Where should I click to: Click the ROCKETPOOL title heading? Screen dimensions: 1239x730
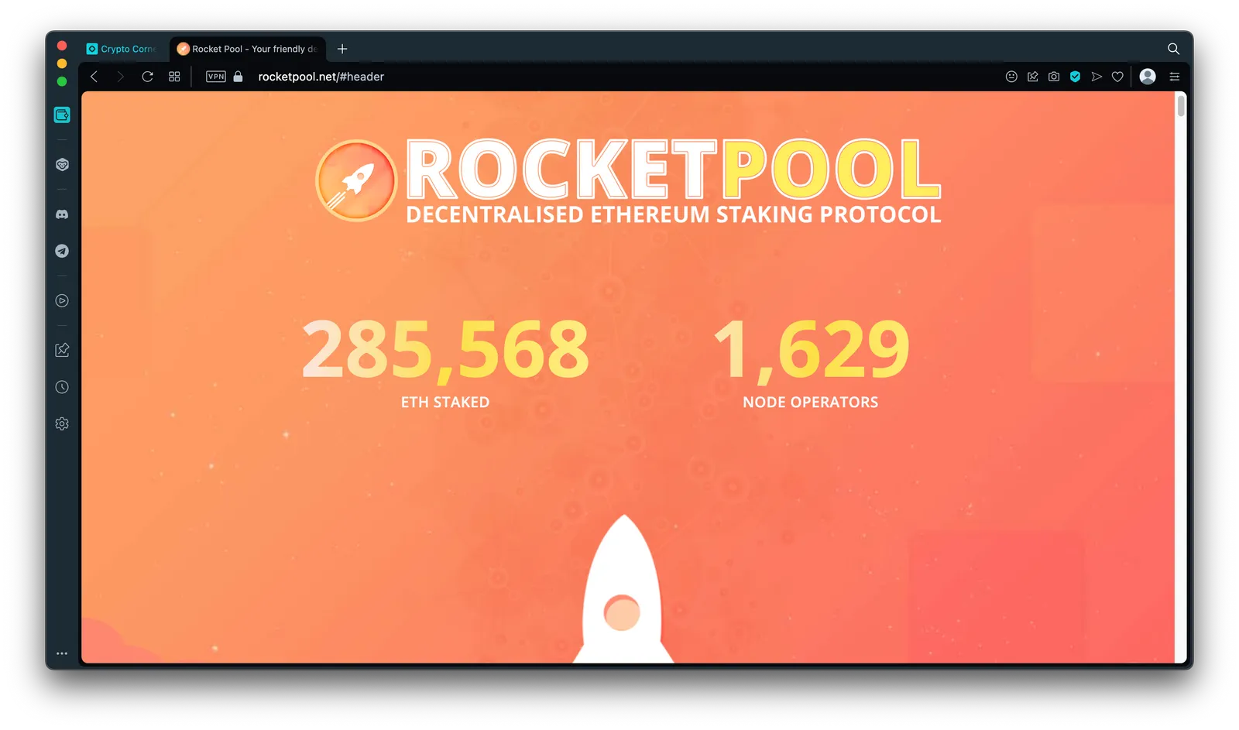(674, 169)
